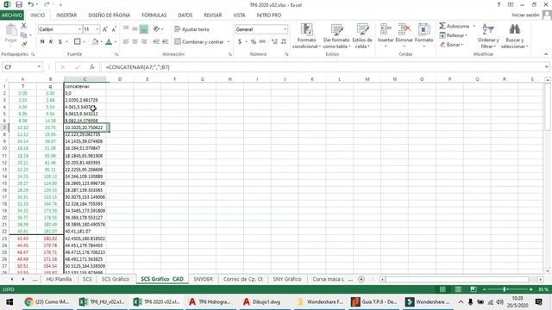The image size is (552, 310).
Task: Copy format with the brush icon
Action: click(x=24, y=44)
